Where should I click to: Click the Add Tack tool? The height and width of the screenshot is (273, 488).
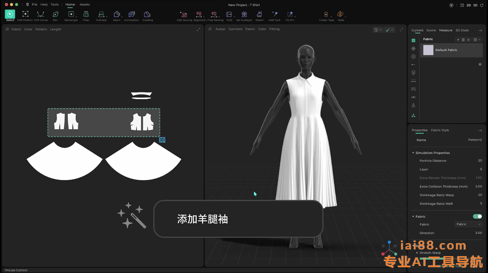tap(274, 15)
